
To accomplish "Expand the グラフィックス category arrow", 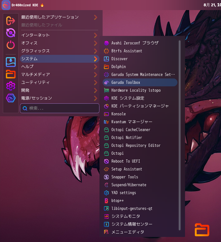I will (x=96, y=51).
